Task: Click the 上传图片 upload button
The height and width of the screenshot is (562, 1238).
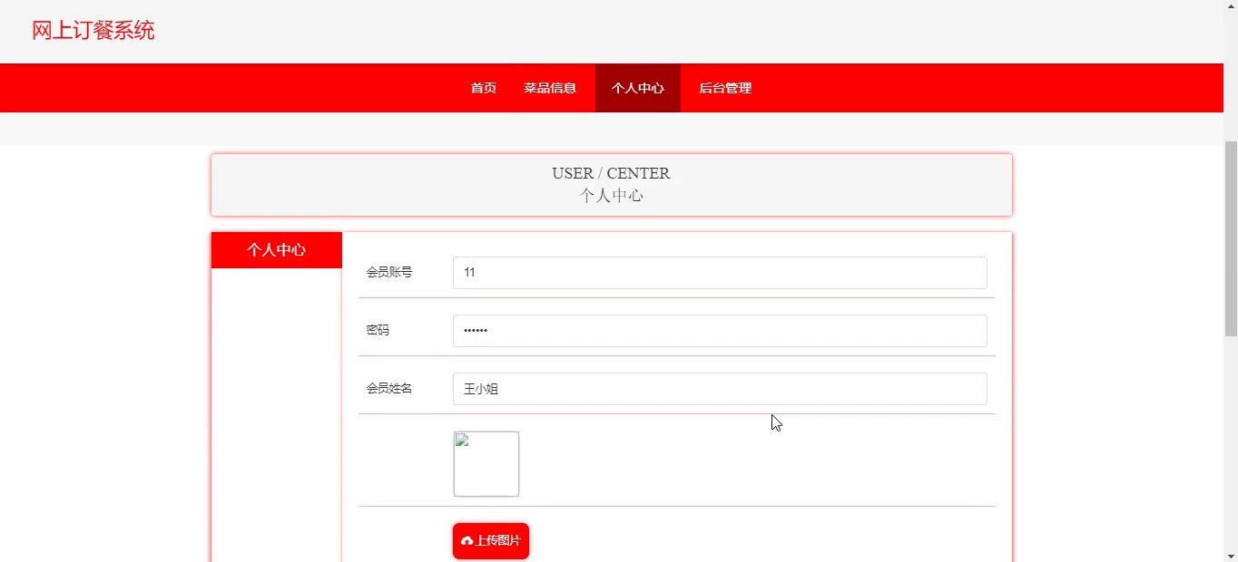Action: (x=491, y=541)
